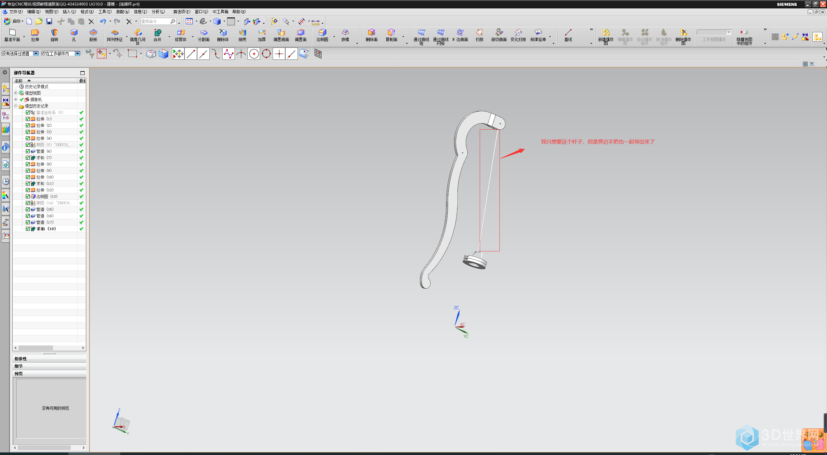
Task: Select the 修剪体 trim body tool
Action: [x=181, y=35]
